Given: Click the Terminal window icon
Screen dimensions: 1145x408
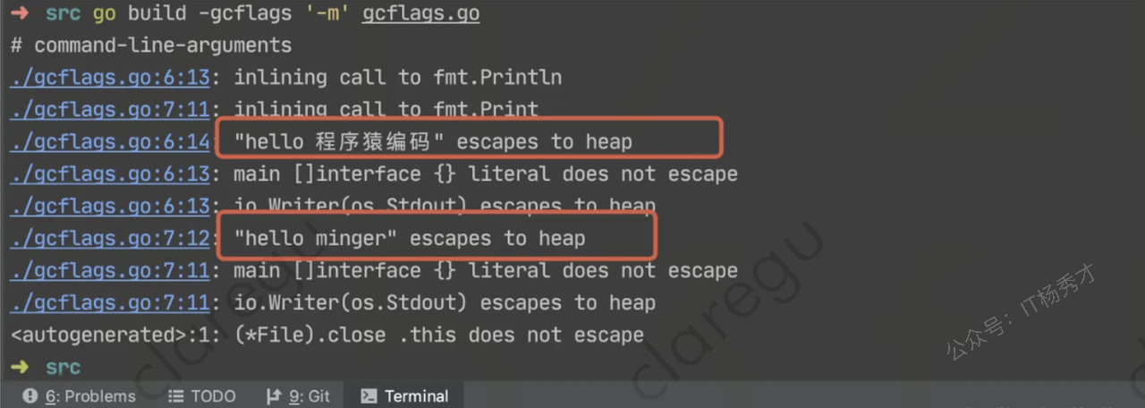Looking at the screenshot, I should pyautogui.click(x=368, y=395).
